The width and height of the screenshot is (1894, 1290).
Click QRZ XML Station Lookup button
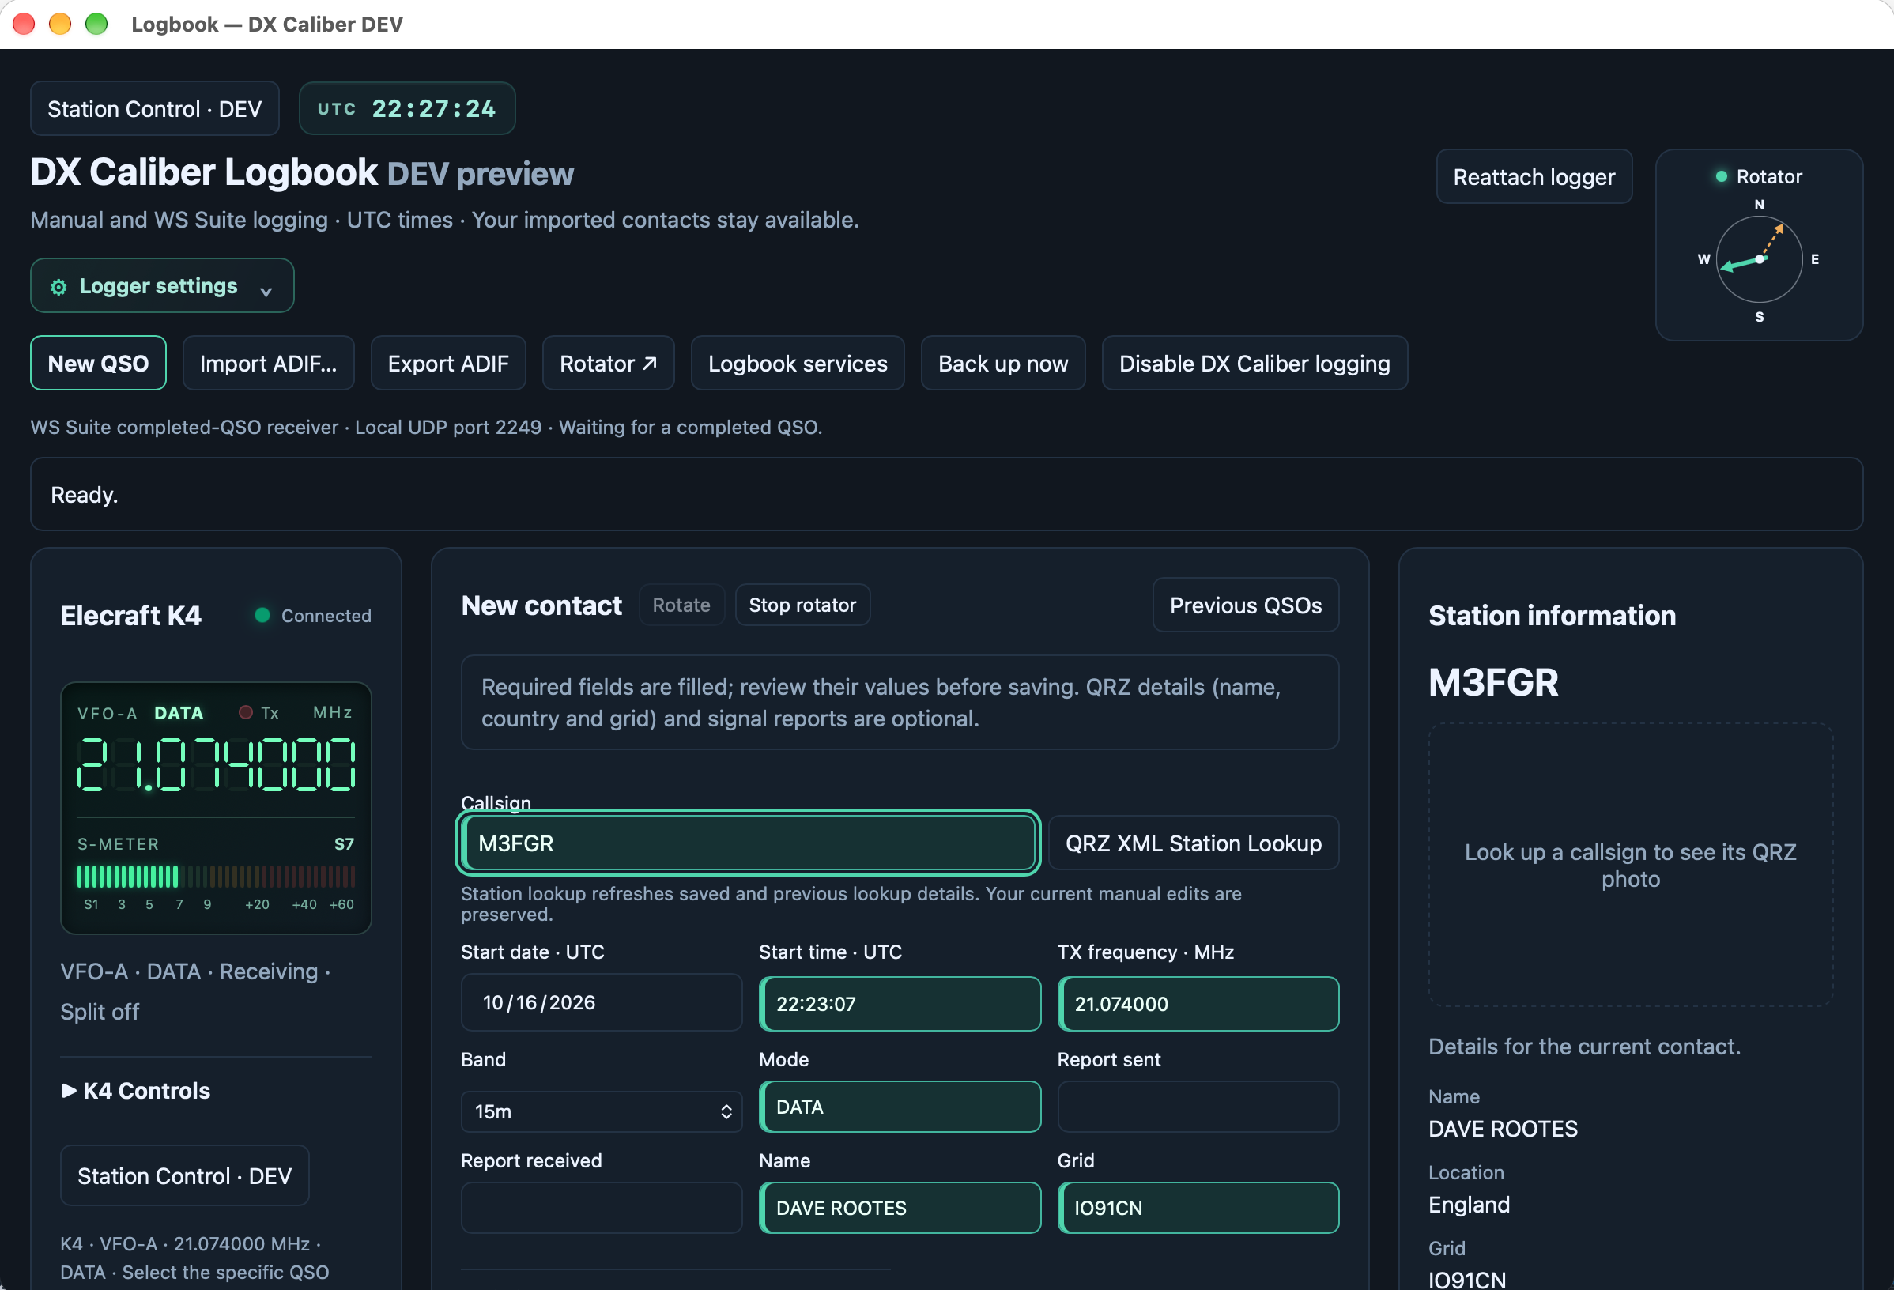tap(1193, 843)
